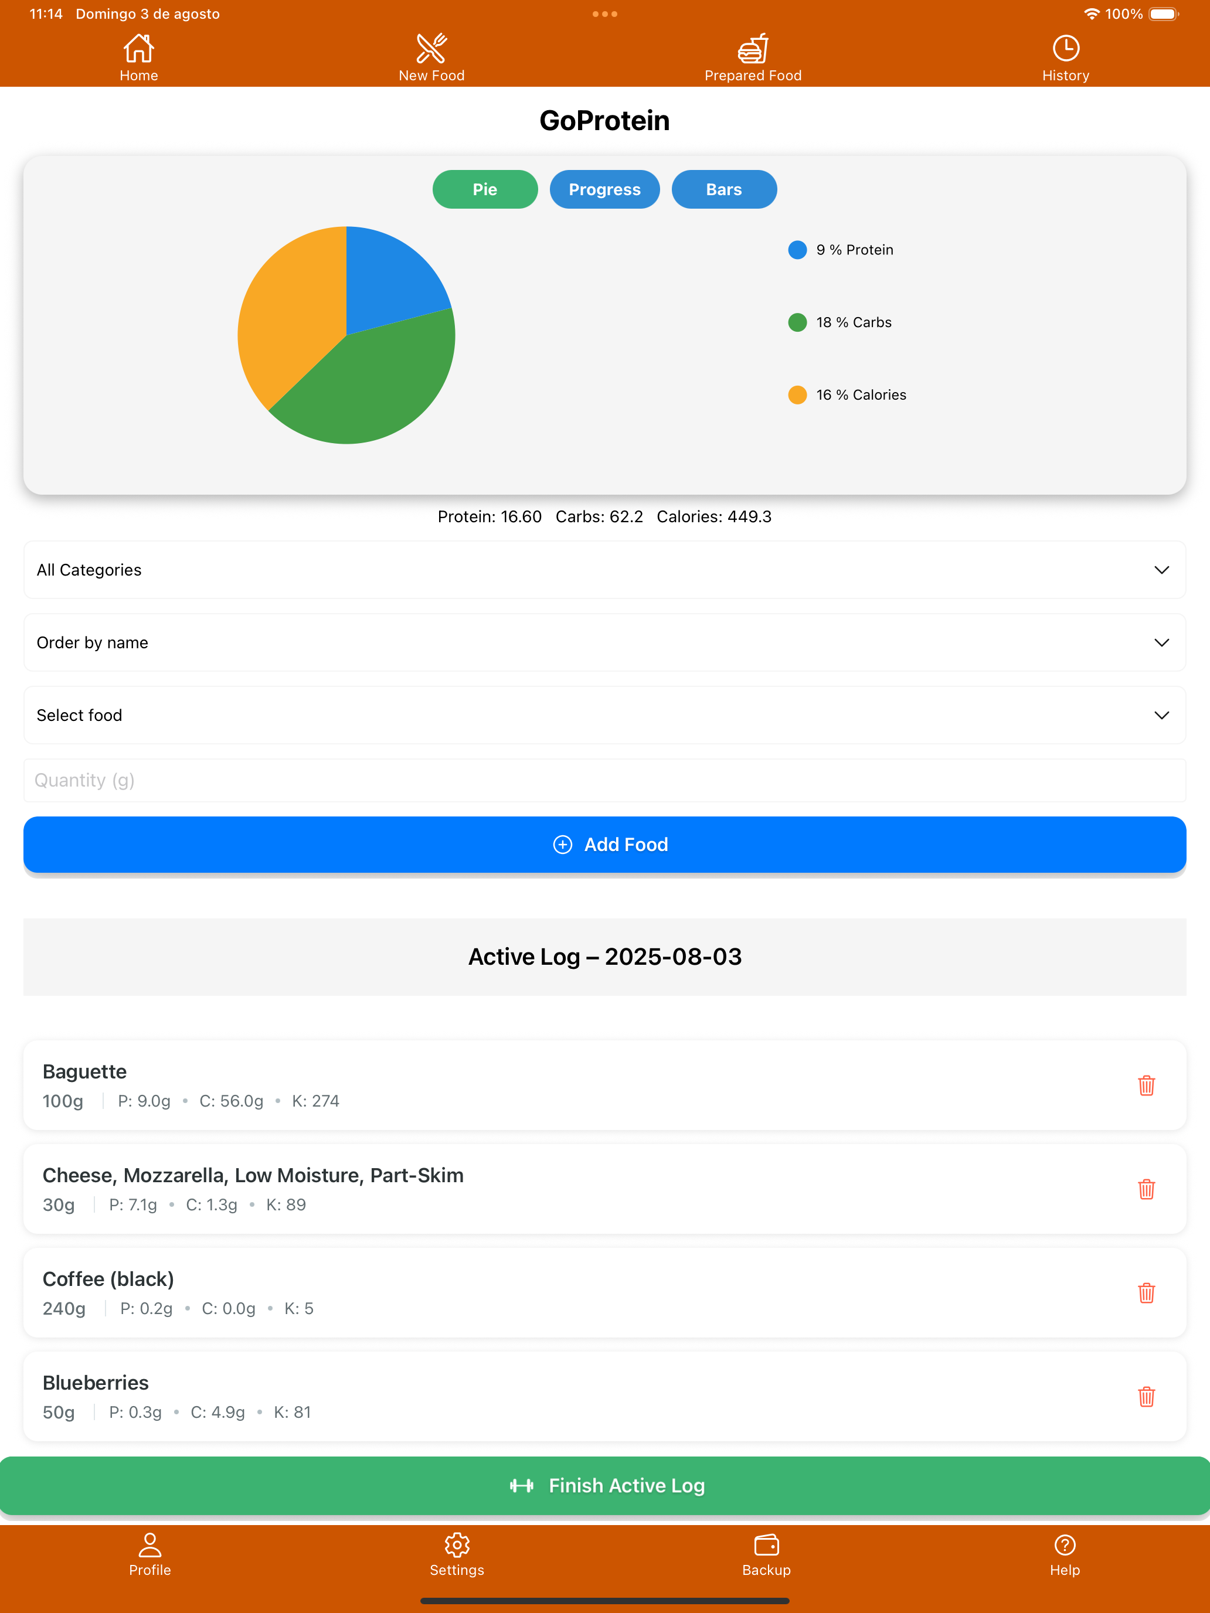The width and height of the screenshot is (1210, 1613).
Task: Open the Profile person icon
Action: click(x=149, y=1544)
